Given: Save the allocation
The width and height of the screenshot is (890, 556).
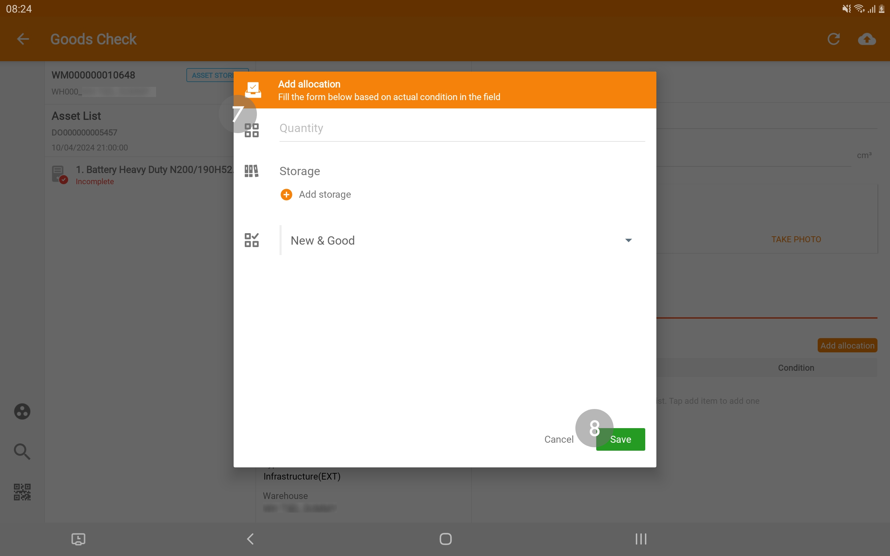Looking at the screenshot, I should pos(621,439).
